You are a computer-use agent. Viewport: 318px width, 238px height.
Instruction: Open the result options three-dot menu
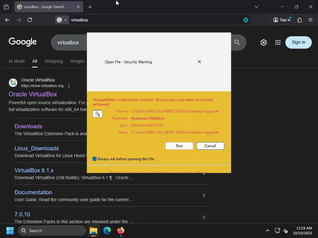click(69, 86)
